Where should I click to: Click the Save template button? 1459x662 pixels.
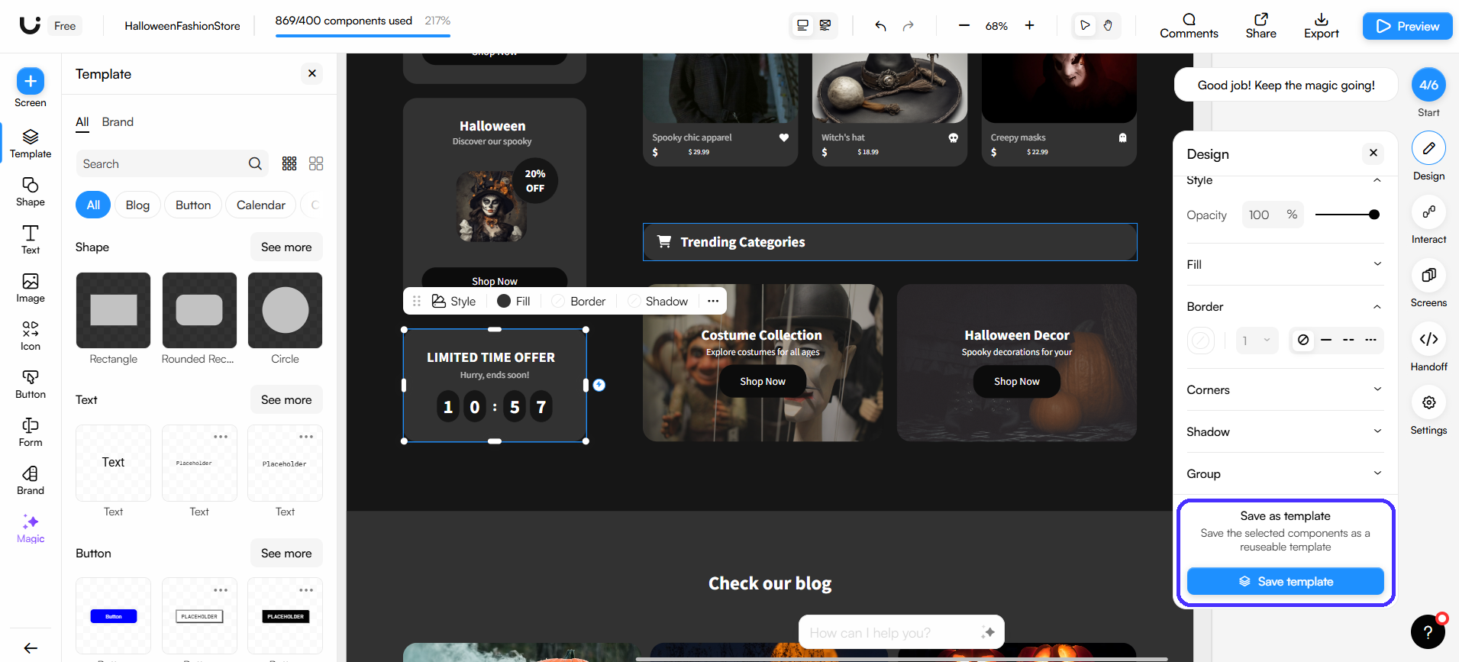(1286, 581)
